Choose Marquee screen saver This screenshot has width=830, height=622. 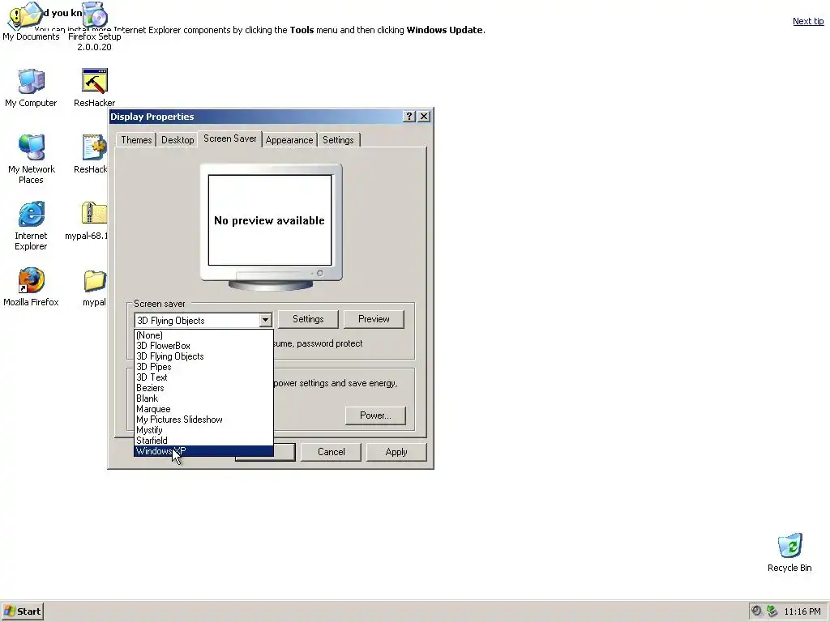tap(203, 409)
